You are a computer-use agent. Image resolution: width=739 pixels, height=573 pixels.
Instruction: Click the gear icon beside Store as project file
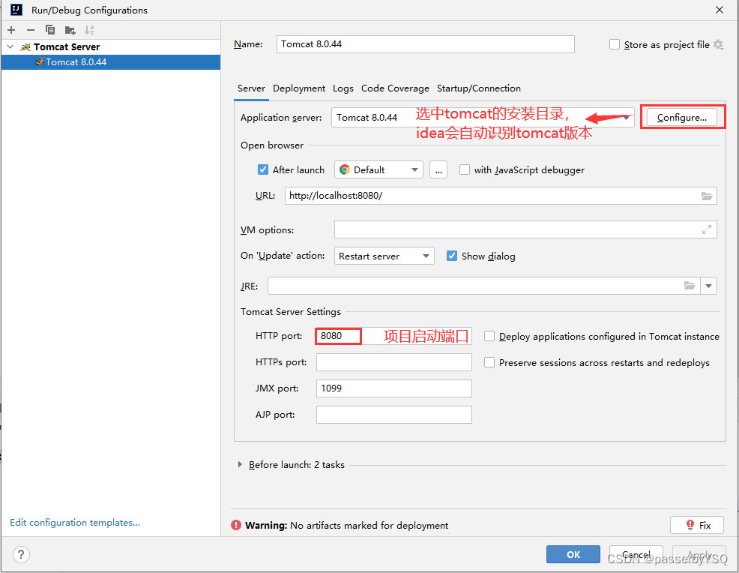(718, 44)
